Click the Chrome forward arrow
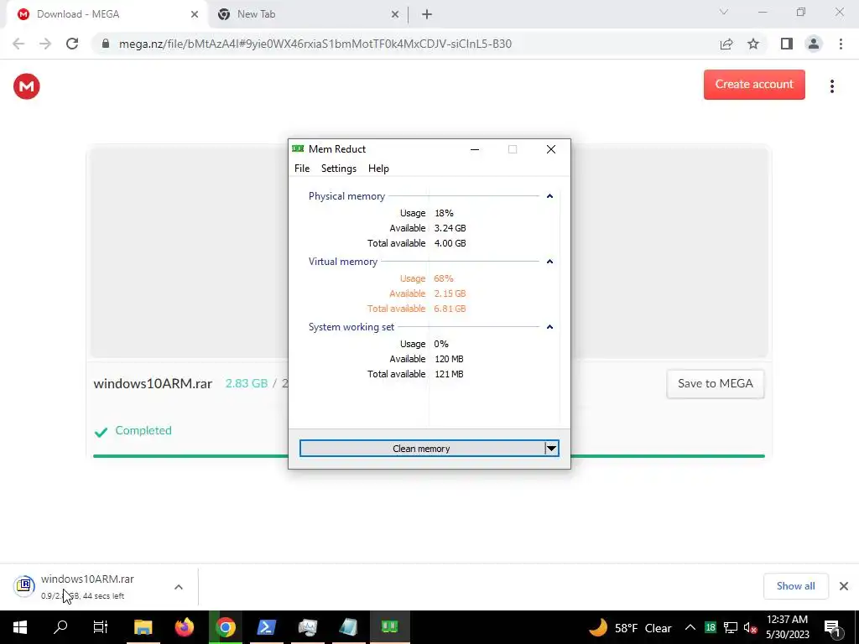Viewport: 859px width, 644px height. pyautogui.click(x=45, y=44)
